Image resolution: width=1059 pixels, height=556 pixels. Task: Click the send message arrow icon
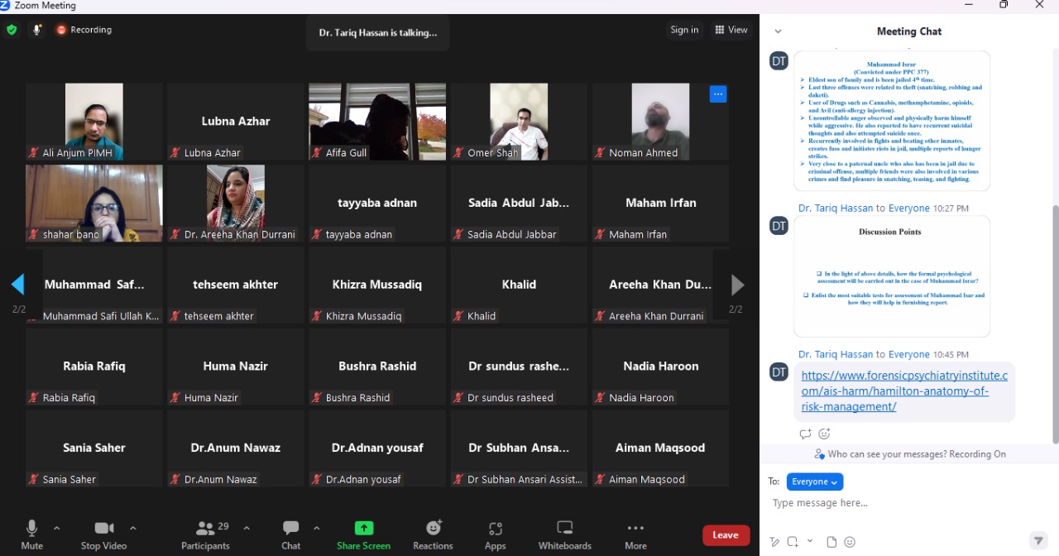tap(1038, 541)
